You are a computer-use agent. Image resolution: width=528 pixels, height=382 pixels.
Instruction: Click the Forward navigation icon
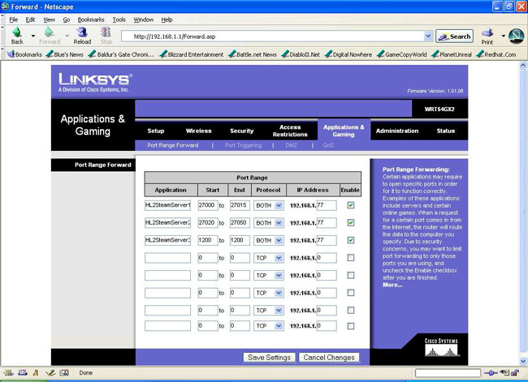[x=50, y=32]
